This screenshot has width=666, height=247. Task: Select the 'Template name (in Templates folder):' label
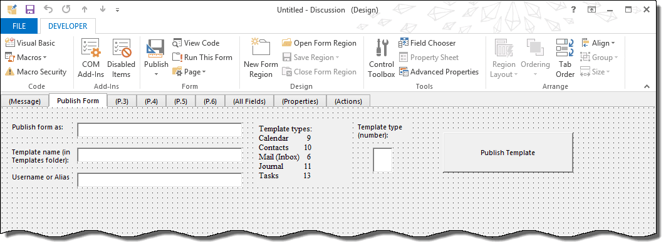click(x=41, y=156)
